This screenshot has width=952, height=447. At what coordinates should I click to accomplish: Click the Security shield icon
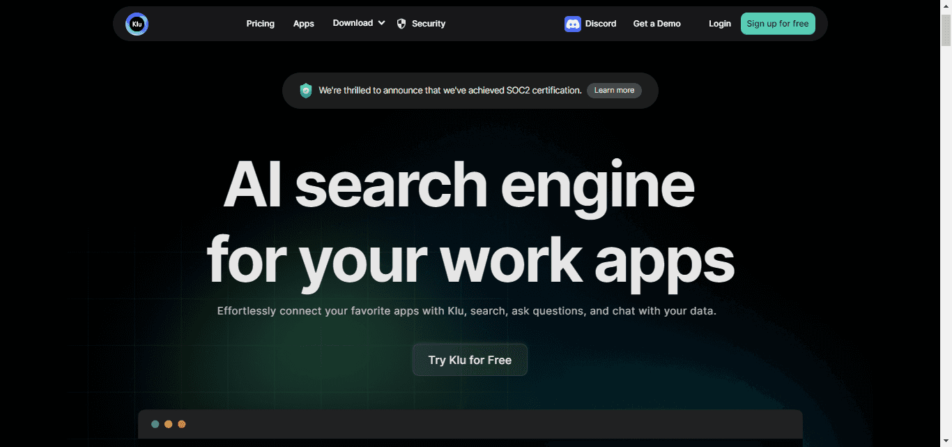point(401,24)
